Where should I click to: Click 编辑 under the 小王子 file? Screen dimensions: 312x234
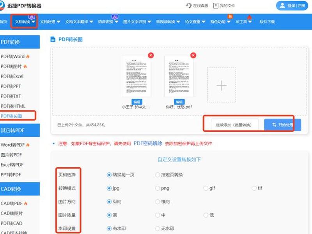[x=137, y=102]
